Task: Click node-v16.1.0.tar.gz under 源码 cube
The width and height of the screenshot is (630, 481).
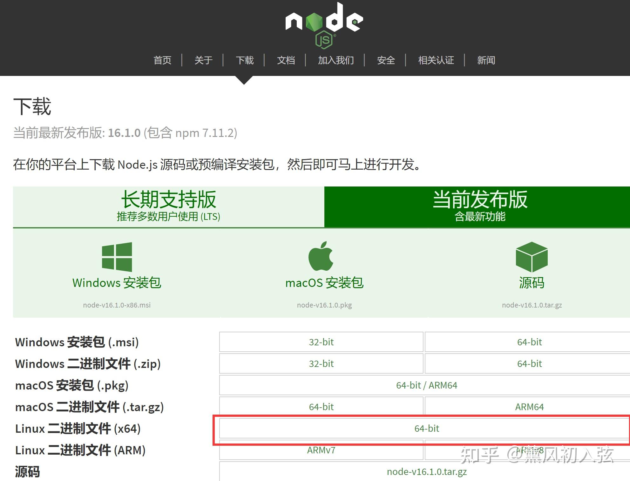Action: pyautogui.click(x=532, y=305)
